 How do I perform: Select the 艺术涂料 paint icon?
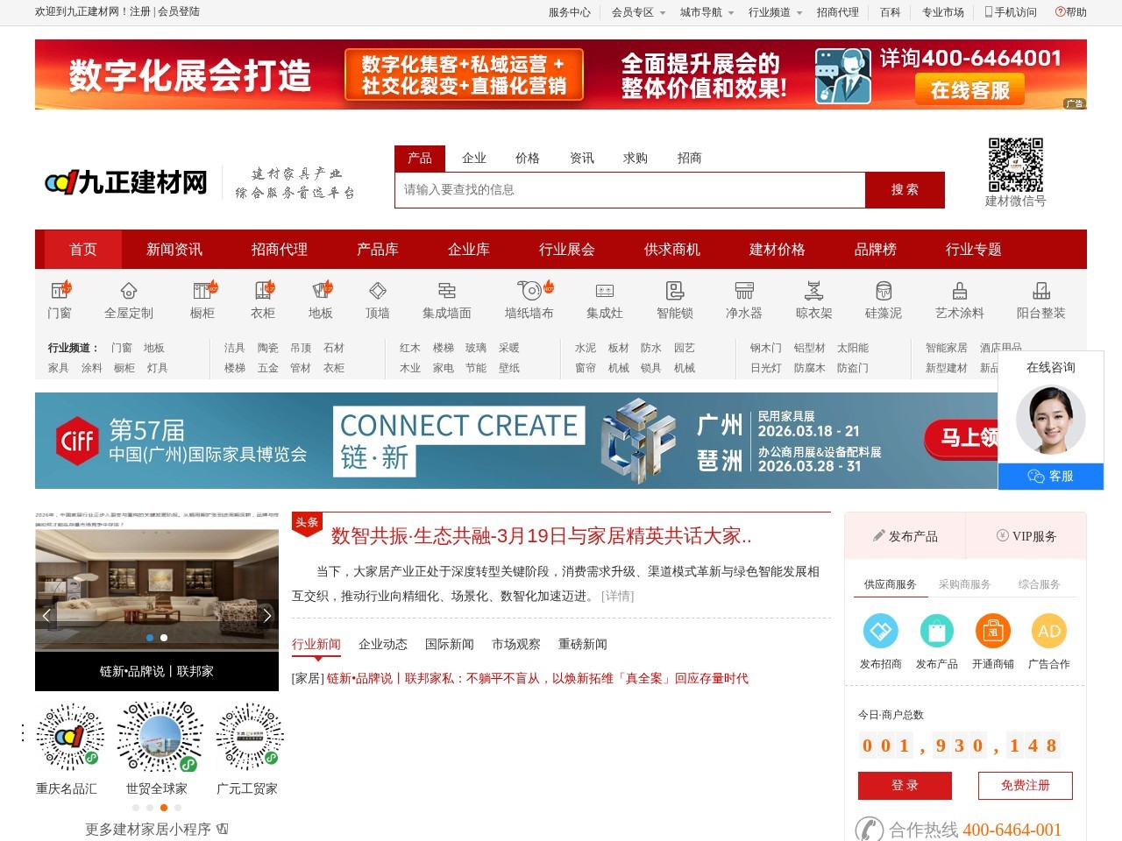pyautogui.click(x=958, y=298)
